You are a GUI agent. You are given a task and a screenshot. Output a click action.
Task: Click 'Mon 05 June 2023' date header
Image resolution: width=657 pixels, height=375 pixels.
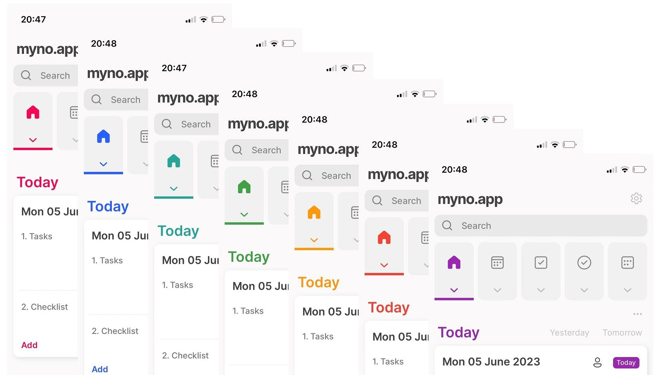(491, 362)
